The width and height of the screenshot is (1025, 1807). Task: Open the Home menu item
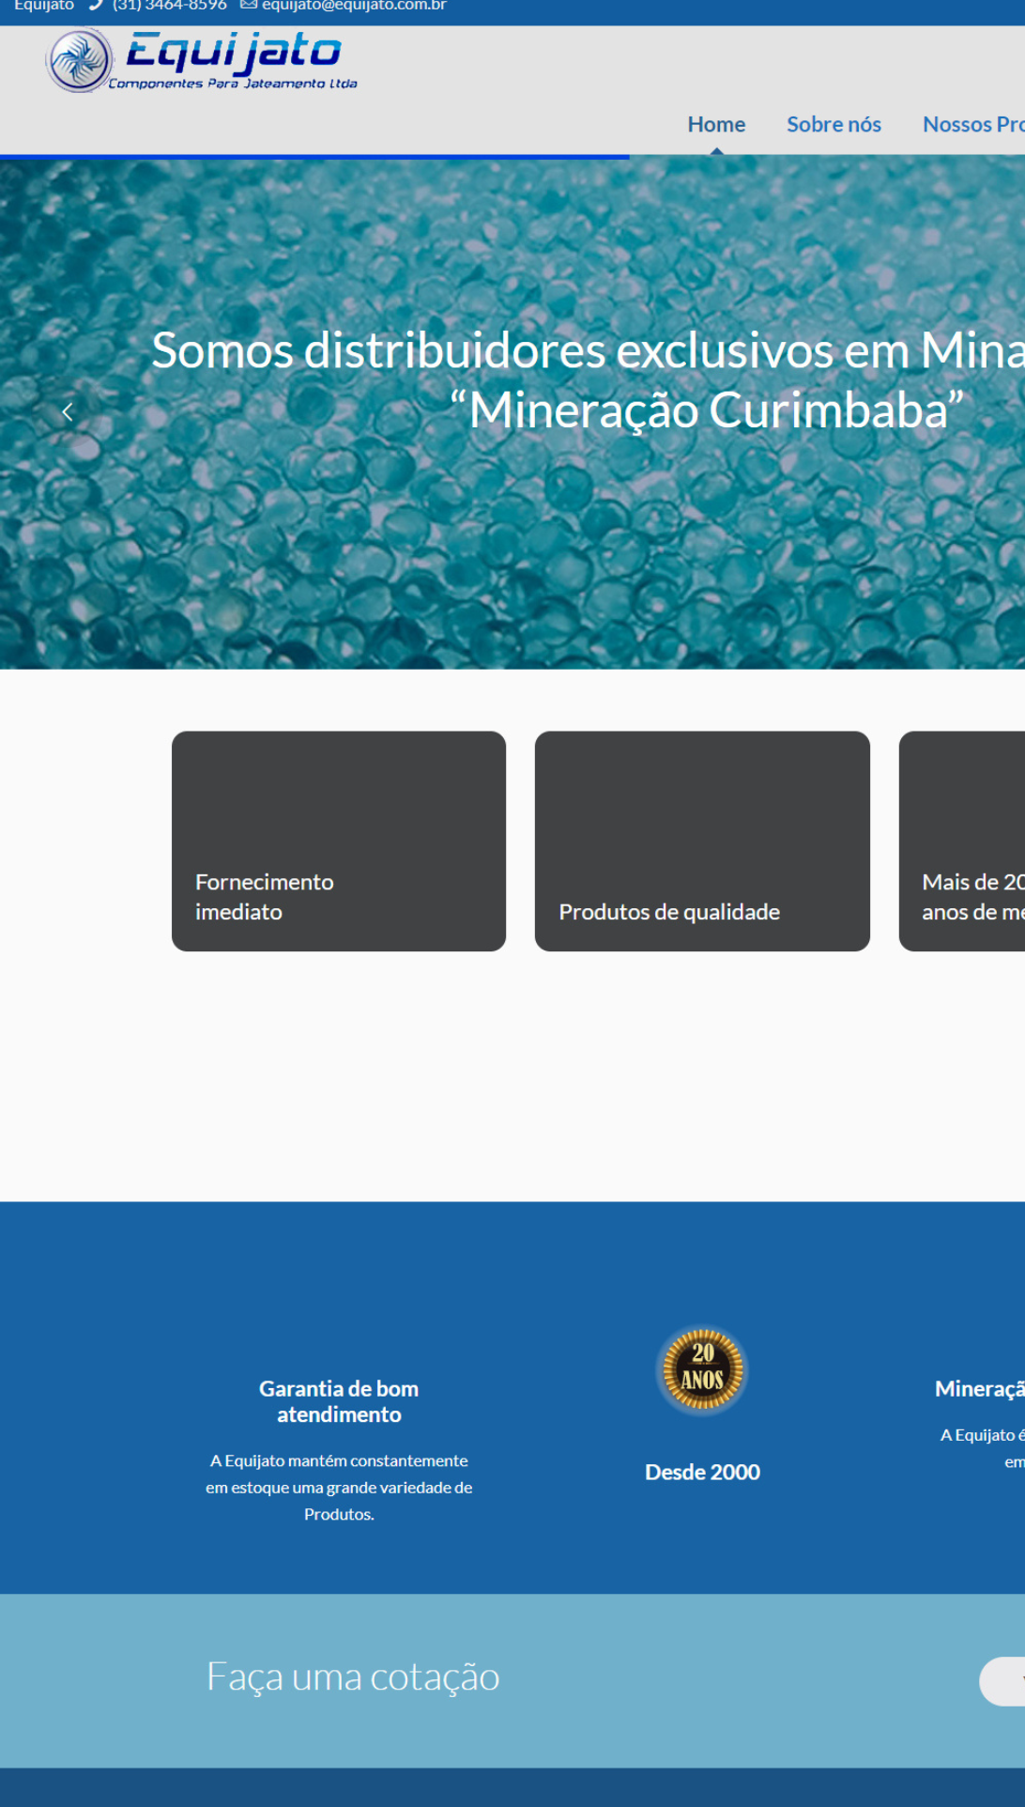[x=716, y=124]
